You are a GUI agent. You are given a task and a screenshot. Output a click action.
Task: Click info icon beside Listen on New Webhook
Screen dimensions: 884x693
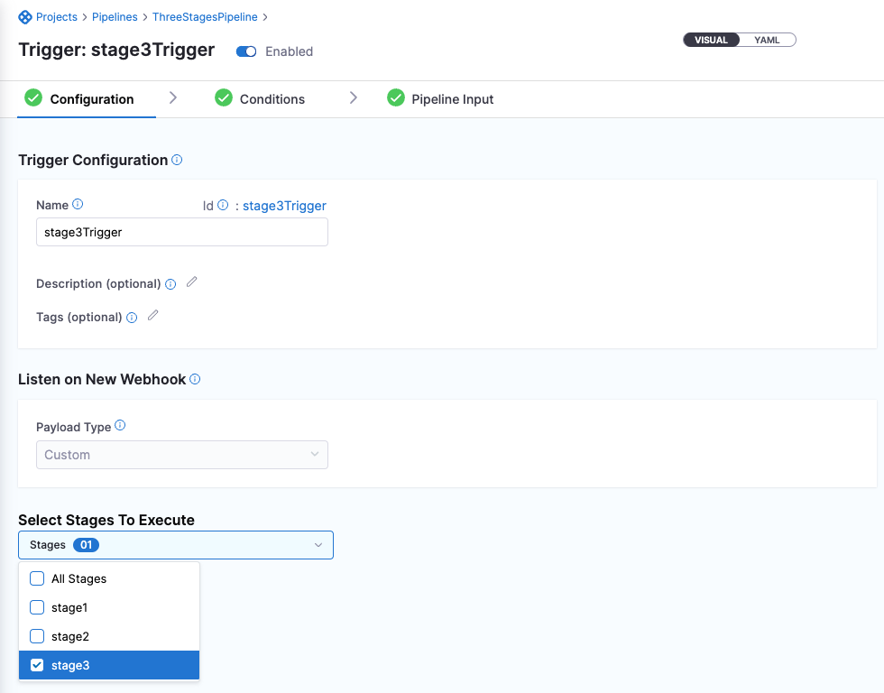(195, 379)
